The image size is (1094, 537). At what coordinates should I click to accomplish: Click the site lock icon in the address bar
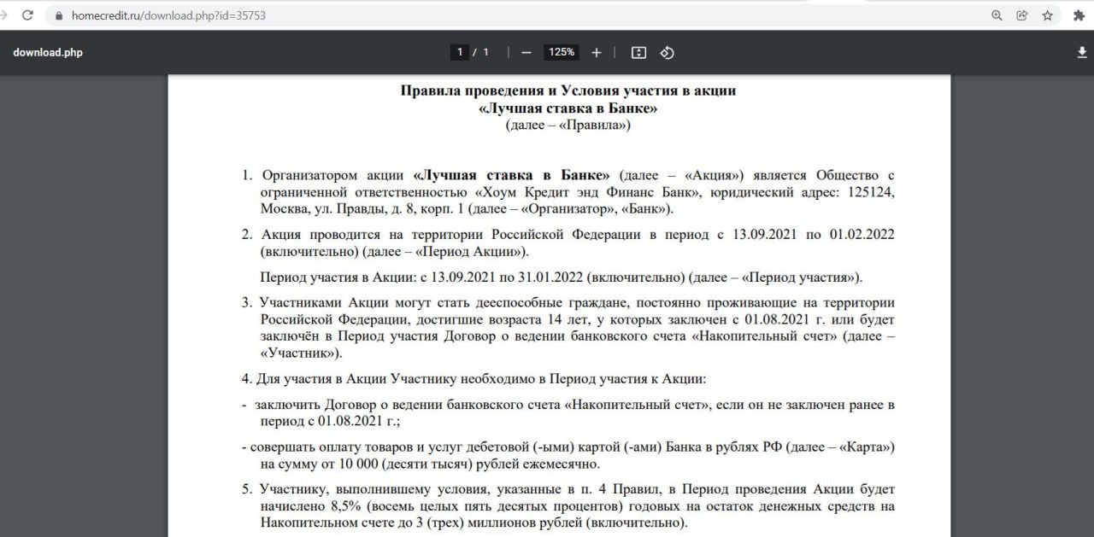[x=59, y=15]
